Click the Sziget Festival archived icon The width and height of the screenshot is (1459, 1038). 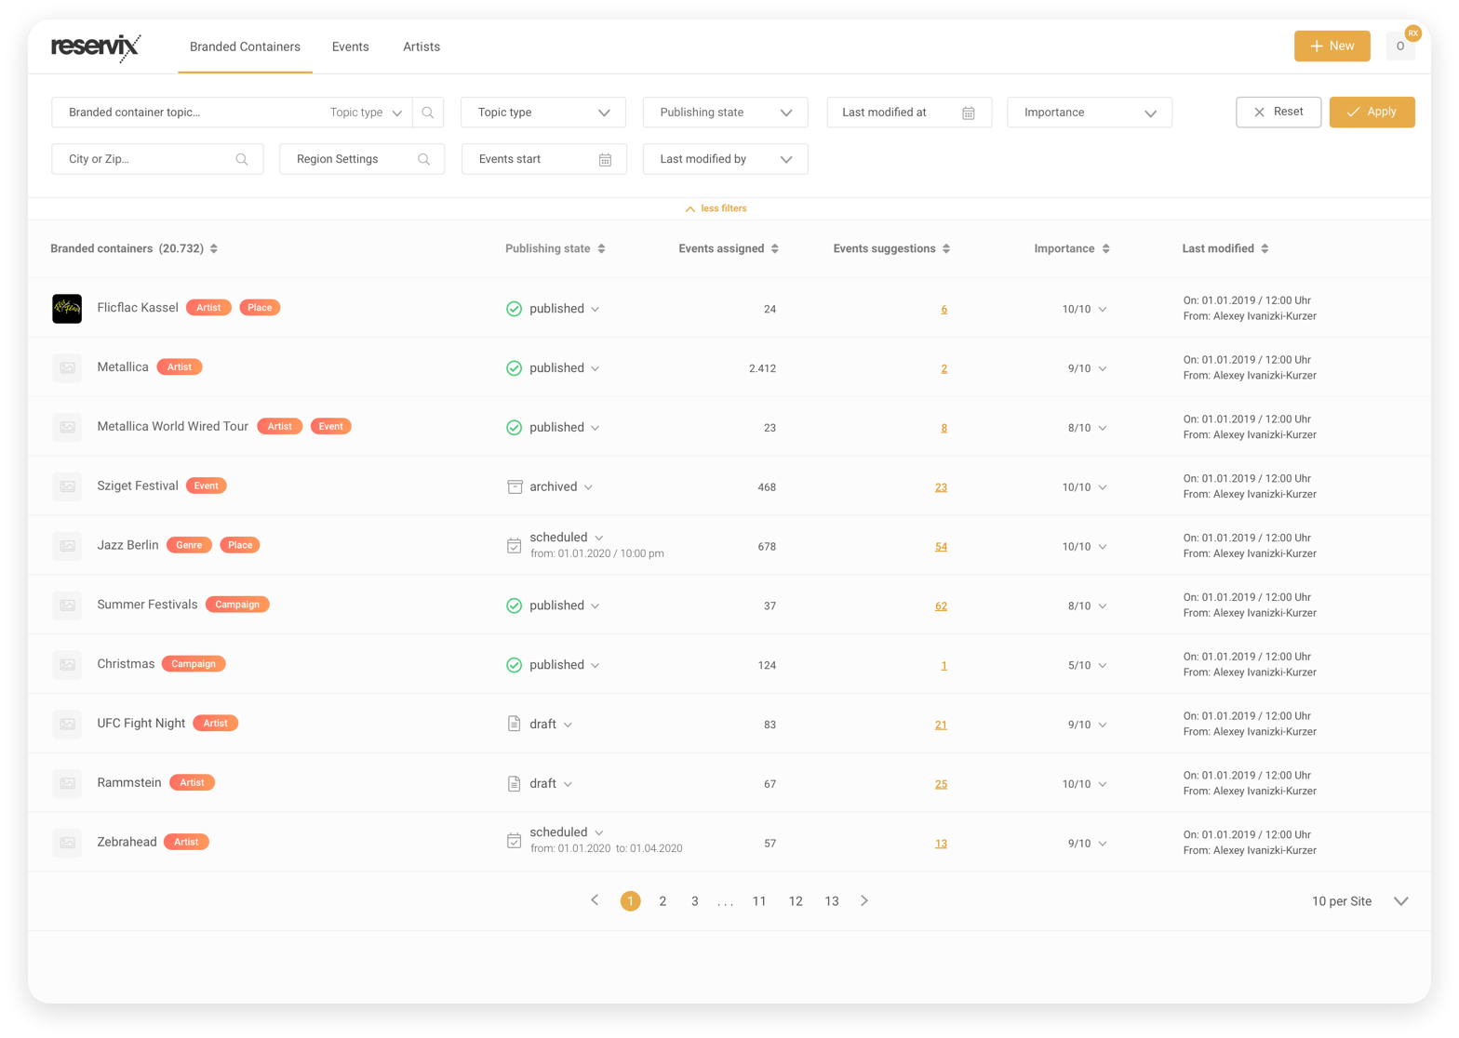[x=515, y=486]
